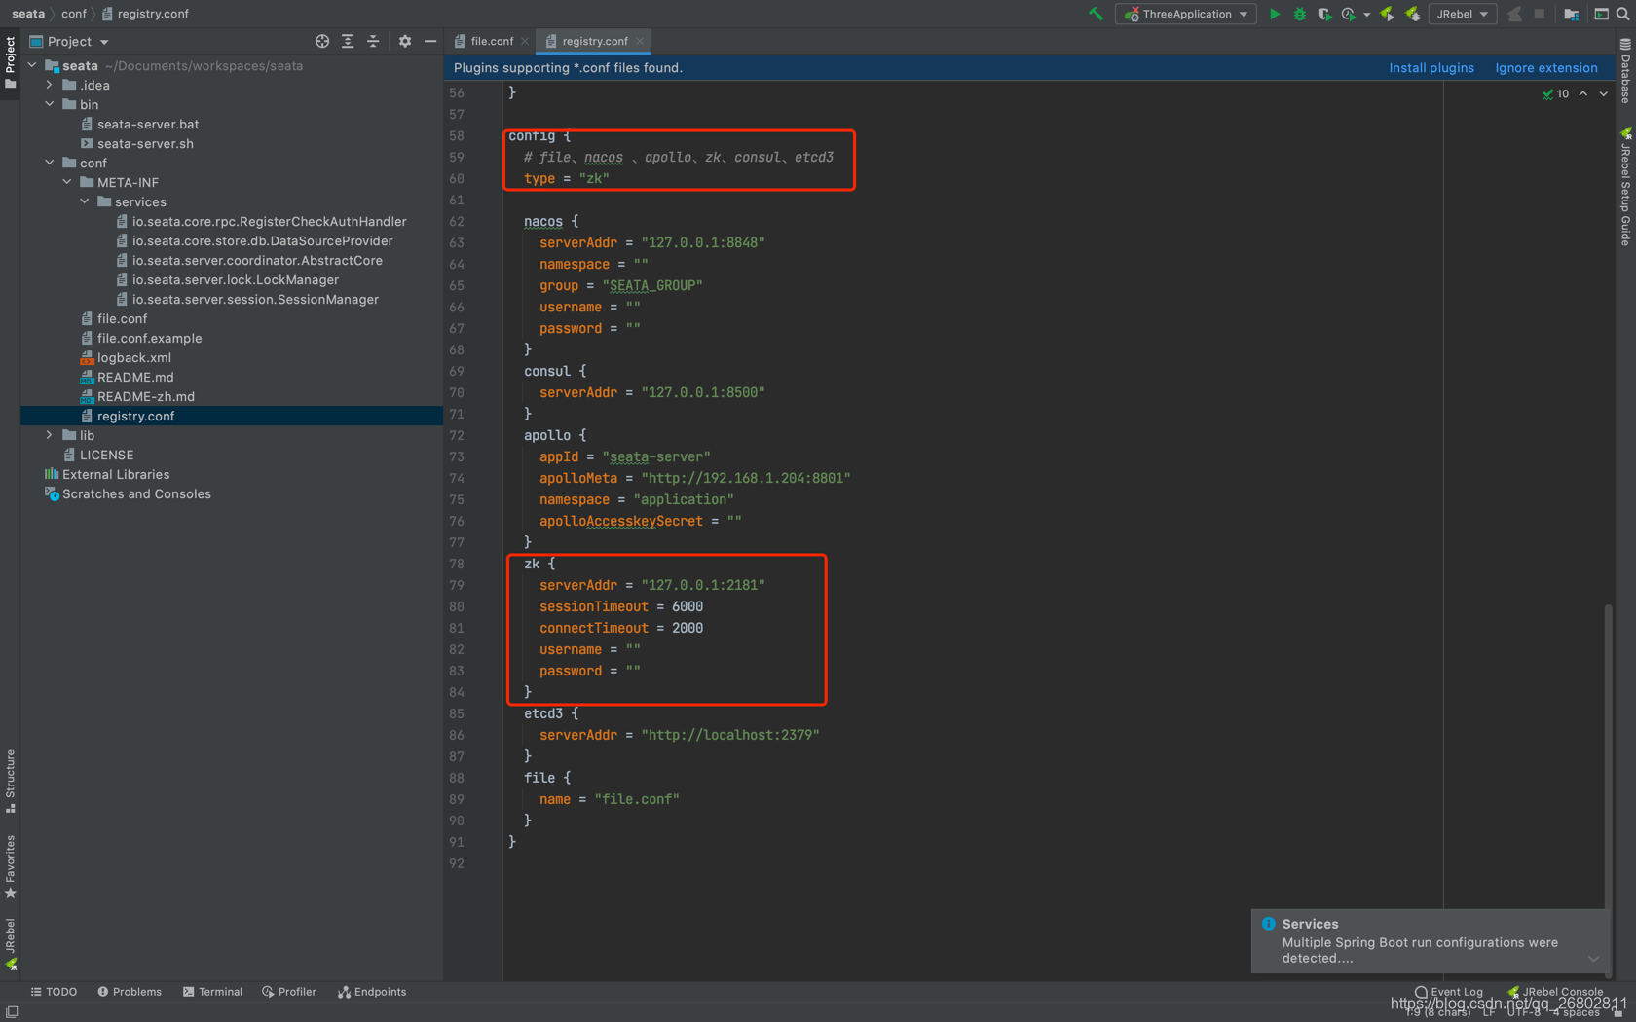Select the LICENSE file

click(106, 455)
